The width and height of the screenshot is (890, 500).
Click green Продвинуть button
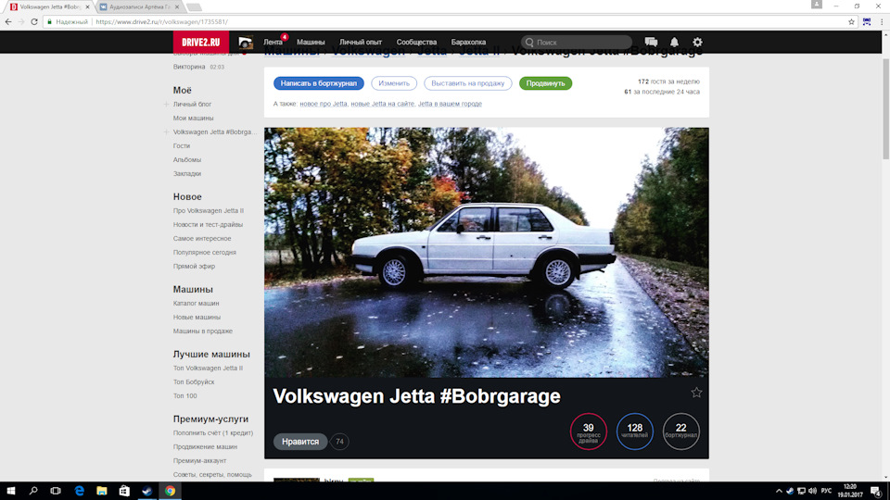[545, 83]
